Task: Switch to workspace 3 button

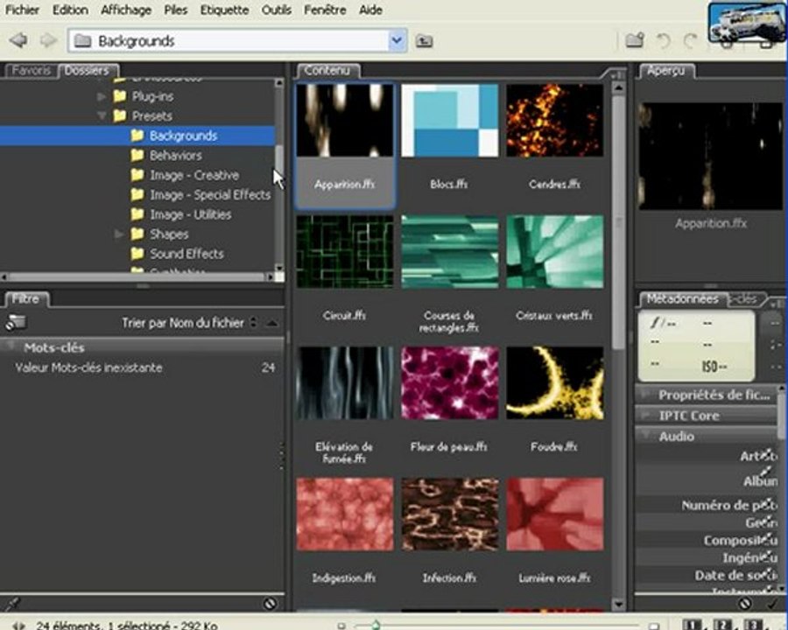Action: pos(754,625)
